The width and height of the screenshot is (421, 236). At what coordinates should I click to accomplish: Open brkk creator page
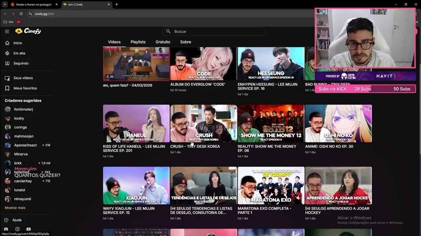coord(18,163)
